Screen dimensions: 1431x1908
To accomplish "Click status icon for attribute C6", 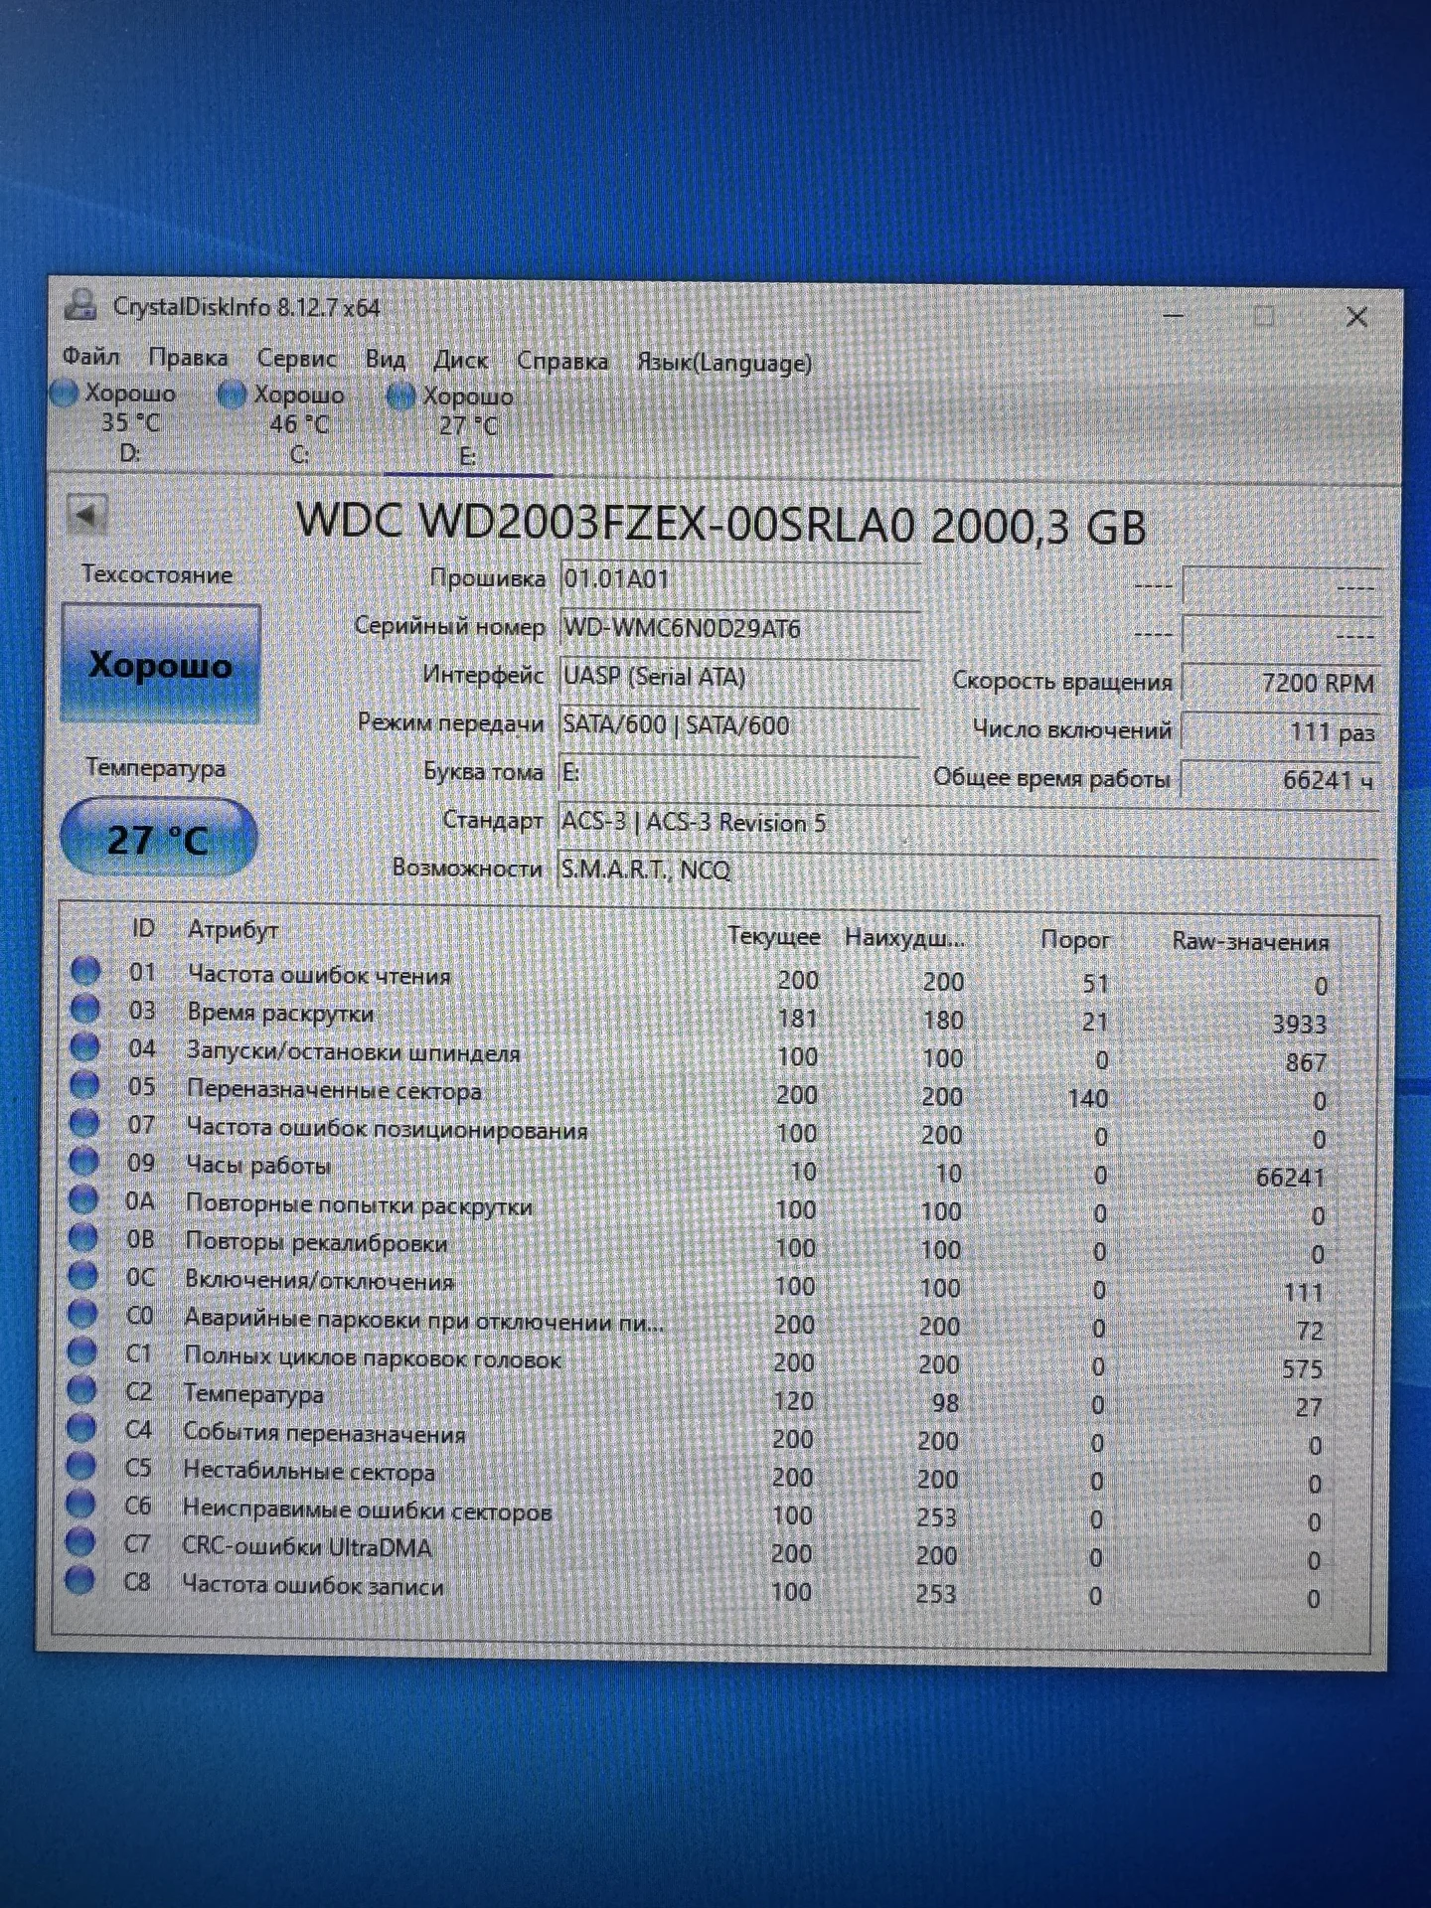I will [80, 1504].
